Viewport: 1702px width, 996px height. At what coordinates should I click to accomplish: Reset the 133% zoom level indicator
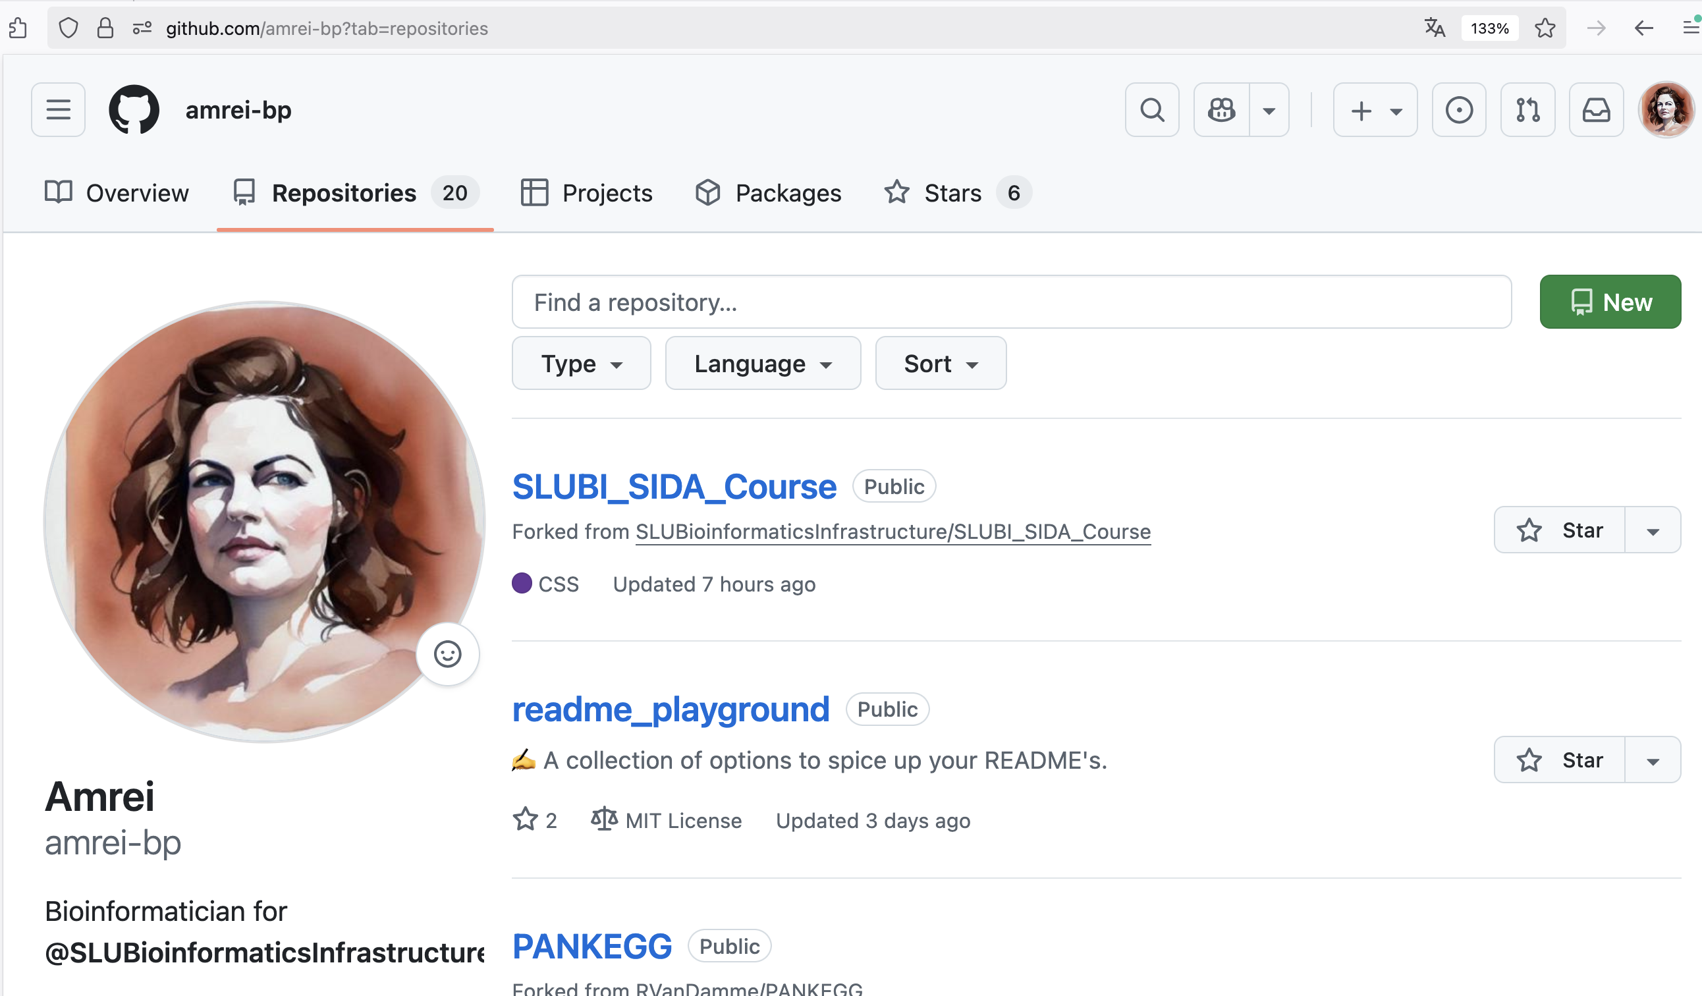click(x=1489, y=28)
